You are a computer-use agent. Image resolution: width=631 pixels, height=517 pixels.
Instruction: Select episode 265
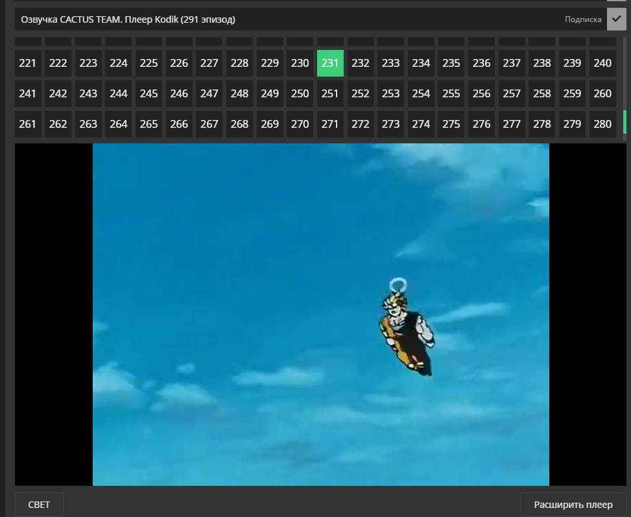tap(149, 124)
